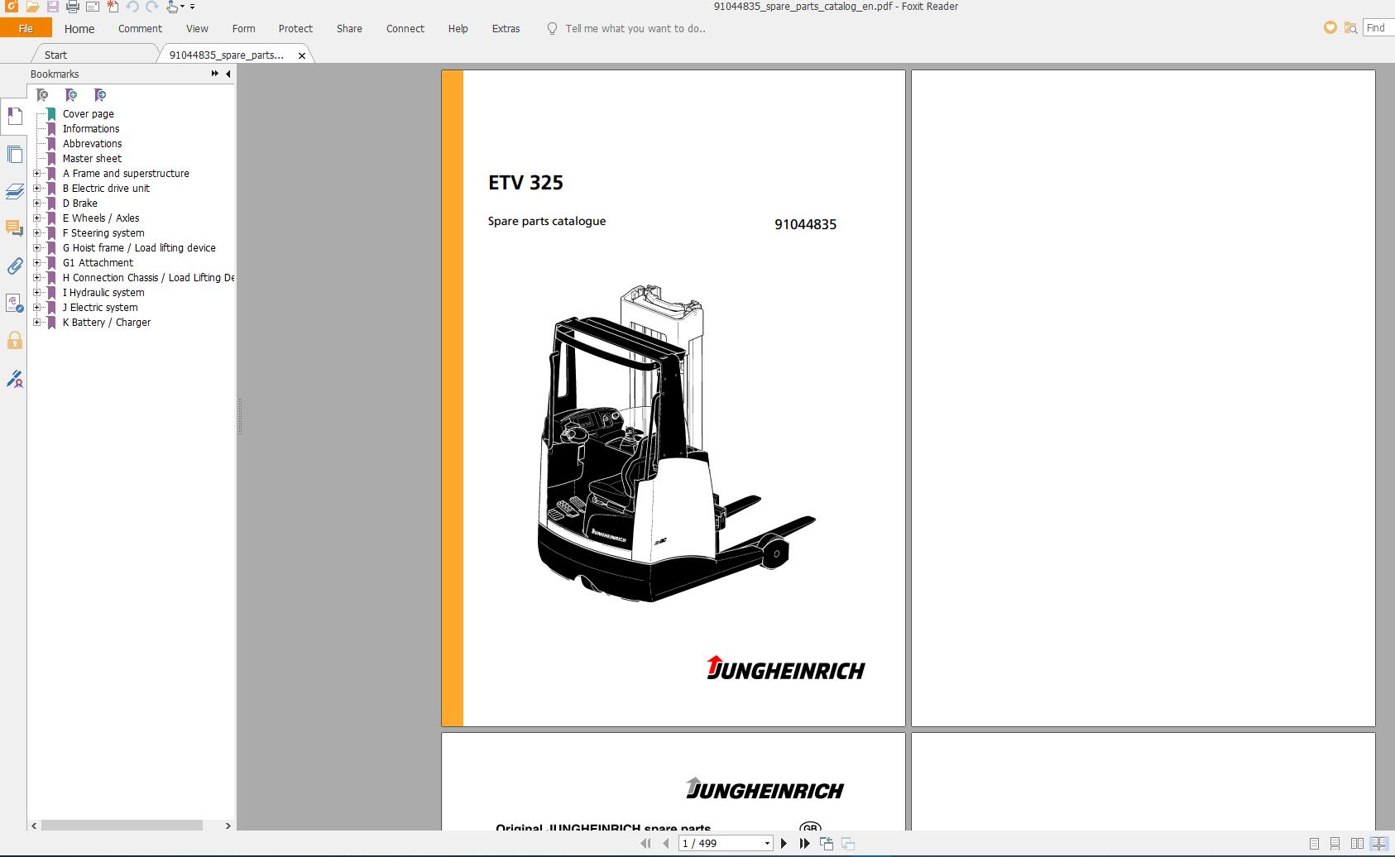Viewport: 1395px width, 857px height.
Task: Open the Comments panel icon
Action: [14, 228]
